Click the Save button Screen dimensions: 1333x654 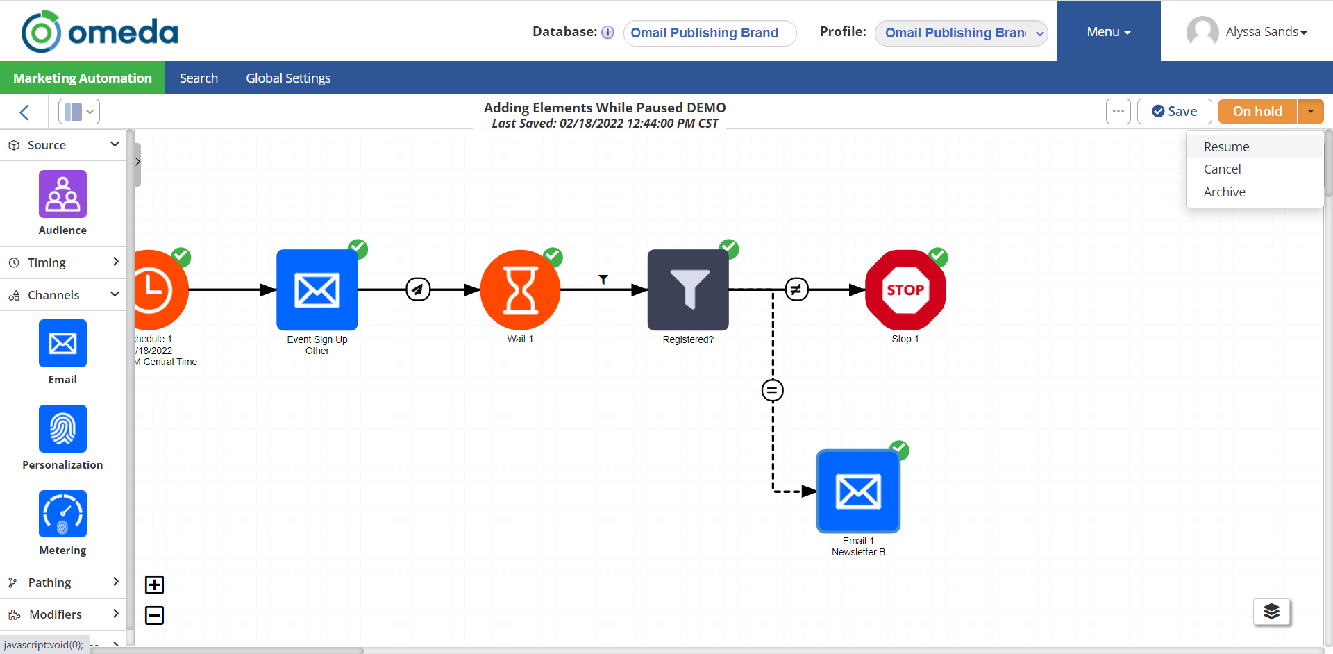[x=1174, y=111]
